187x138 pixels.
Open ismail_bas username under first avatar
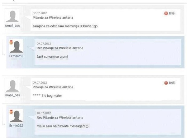pos(12,26)
